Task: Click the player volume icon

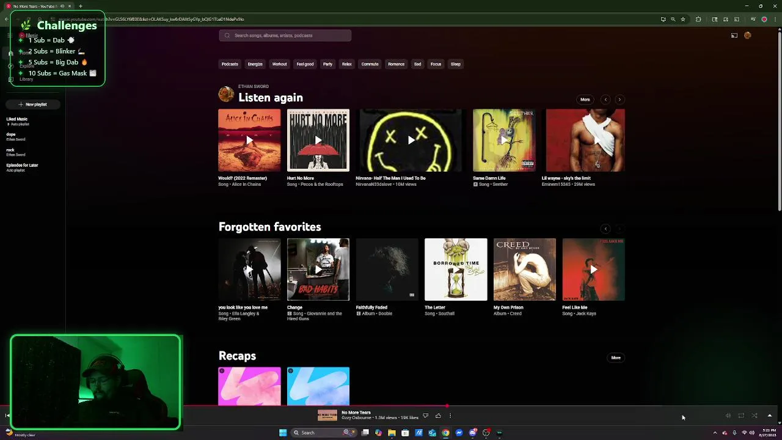Action: 728,416
